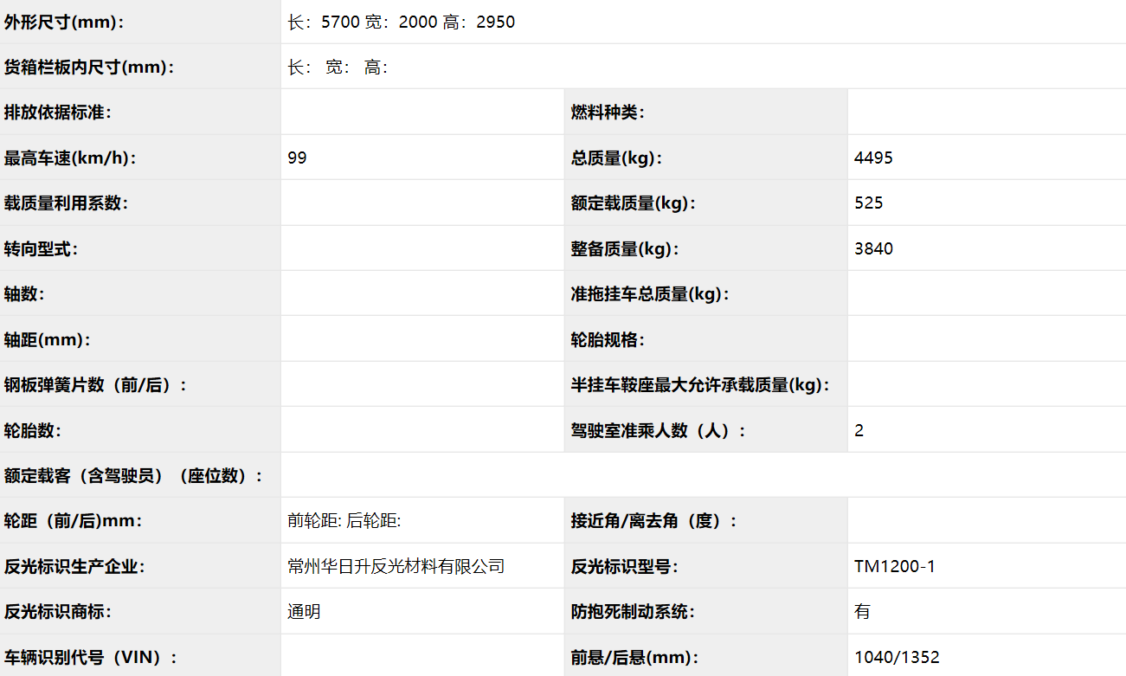Click the 半挂车鞍座最大允许承载质量 label

(700, 385)
